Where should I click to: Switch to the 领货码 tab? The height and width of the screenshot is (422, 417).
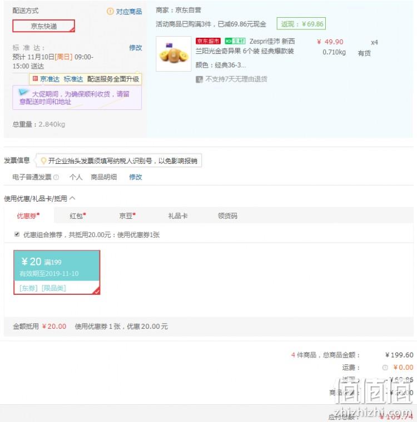tap(227, 215)
